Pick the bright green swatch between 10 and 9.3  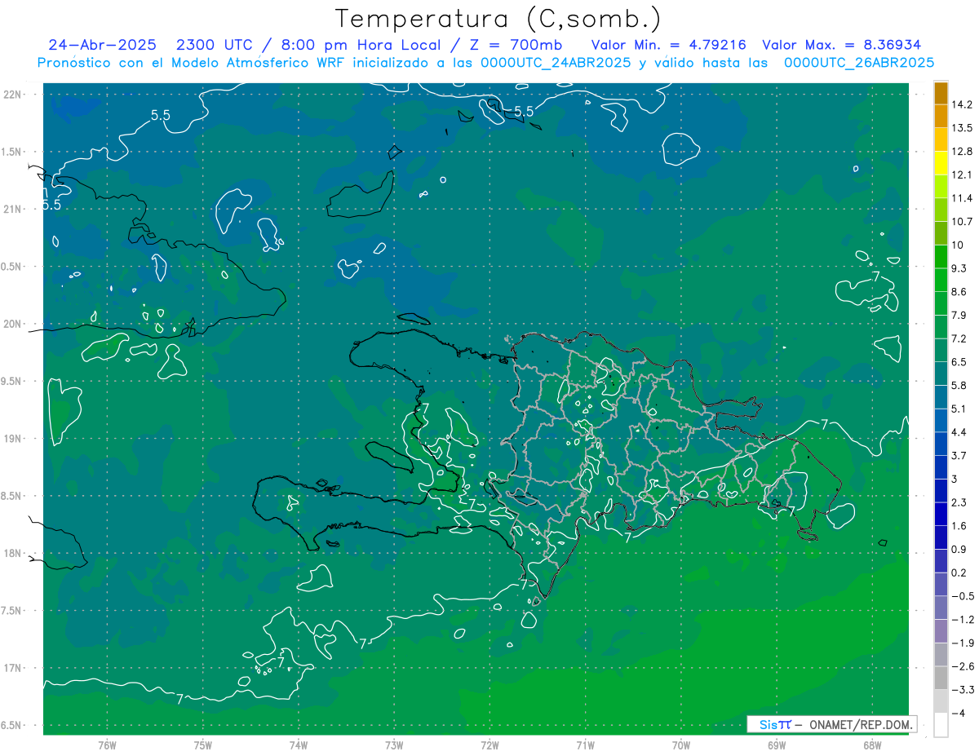(x=941, y=257)
